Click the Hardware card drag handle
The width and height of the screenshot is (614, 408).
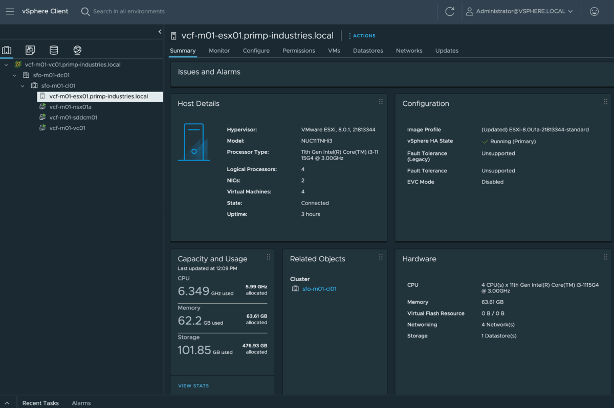(605, 257)
